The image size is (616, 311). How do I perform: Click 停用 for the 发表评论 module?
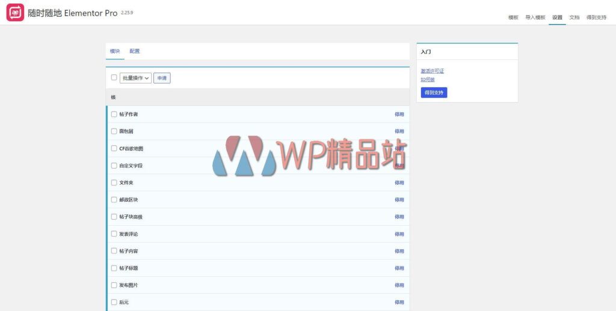399,234
